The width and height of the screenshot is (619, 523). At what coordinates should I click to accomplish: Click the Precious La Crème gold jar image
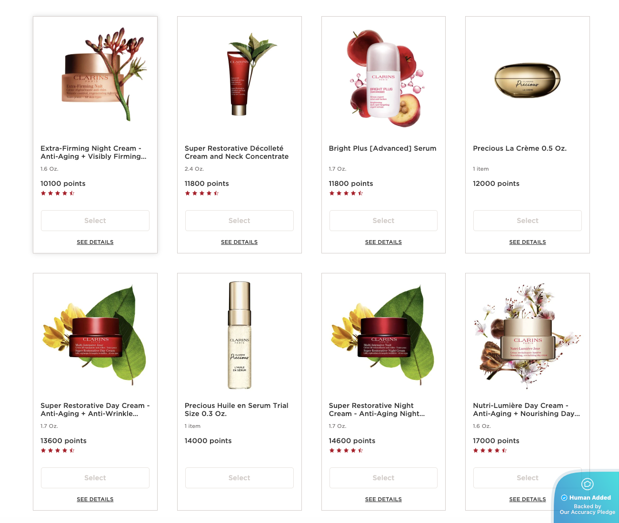[x=527, y=80]
